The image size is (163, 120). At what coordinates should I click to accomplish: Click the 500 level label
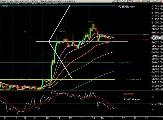pos(25,32)
